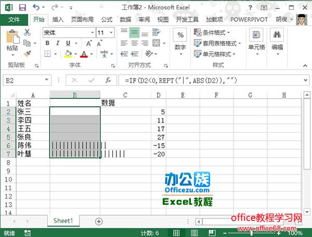Screen dimensions: 312x237
Task: Toggle Wrap Text
Action: pyautogui.click(x=156, y=32)
